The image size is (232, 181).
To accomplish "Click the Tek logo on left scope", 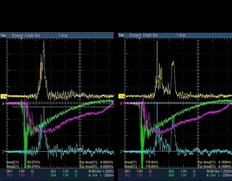I will [3, 36].
